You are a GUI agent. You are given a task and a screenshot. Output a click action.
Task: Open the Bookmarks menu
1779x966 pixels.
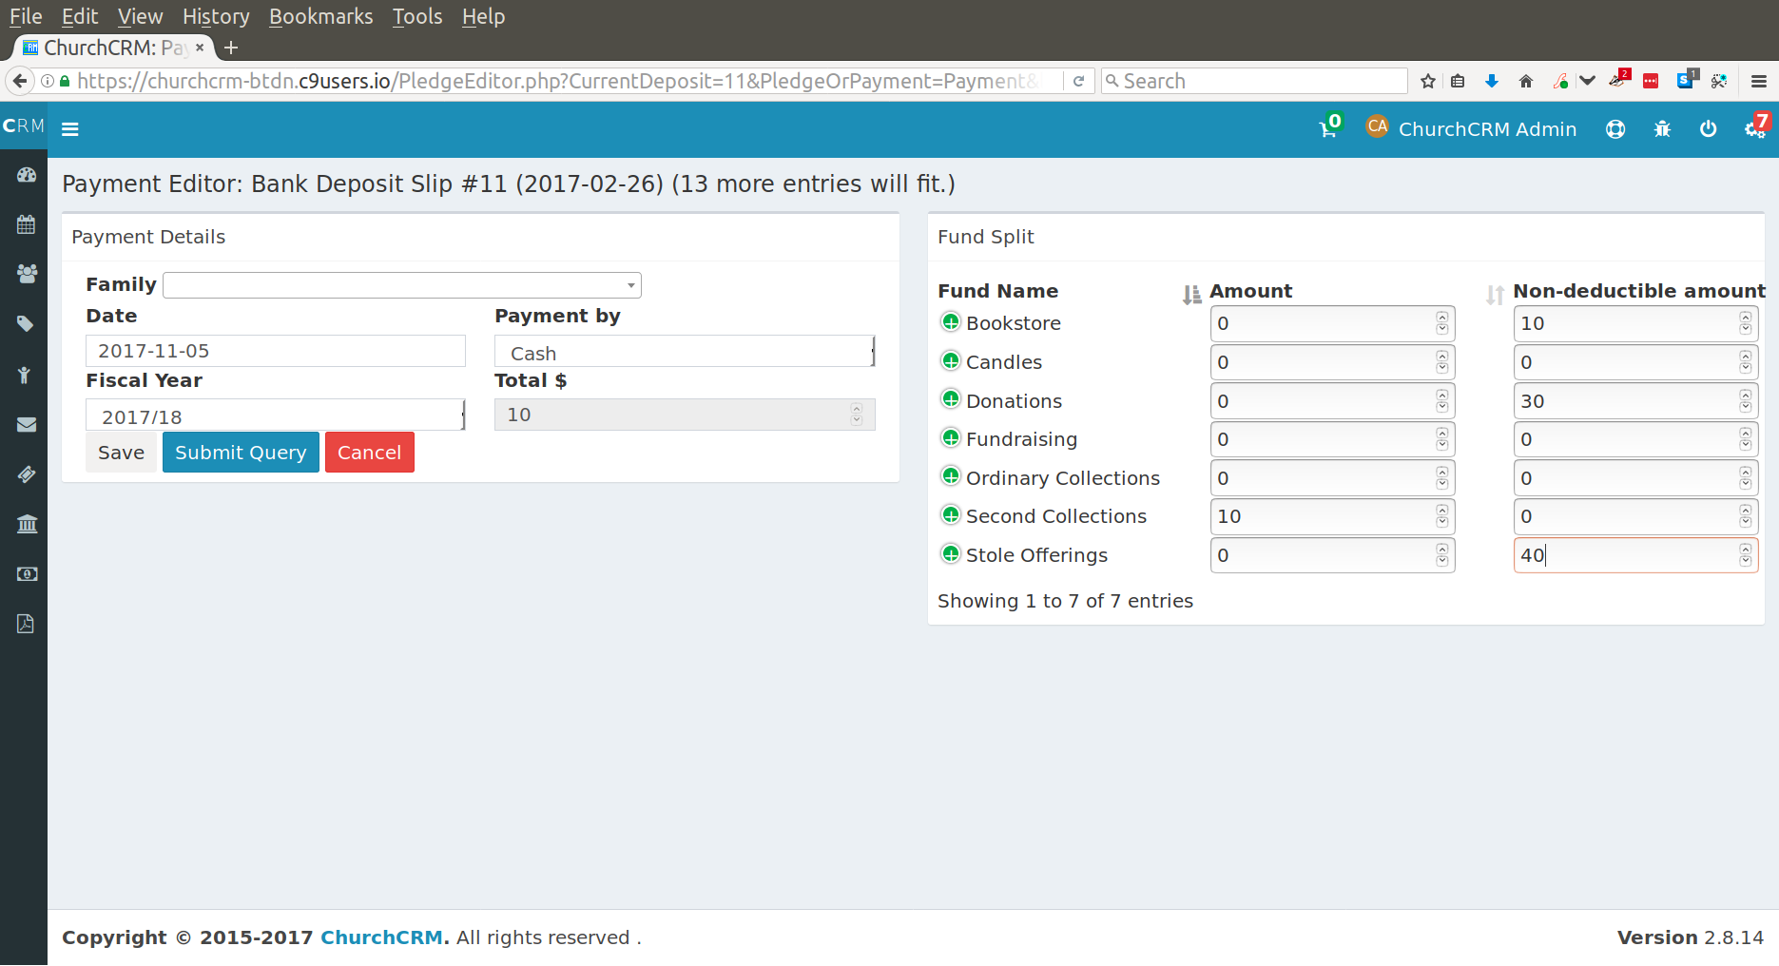(x=321, y=16)
